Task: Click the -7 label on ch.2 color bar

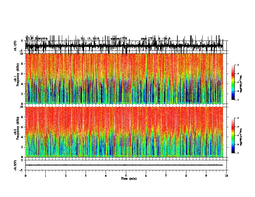Action: point(237,153)
